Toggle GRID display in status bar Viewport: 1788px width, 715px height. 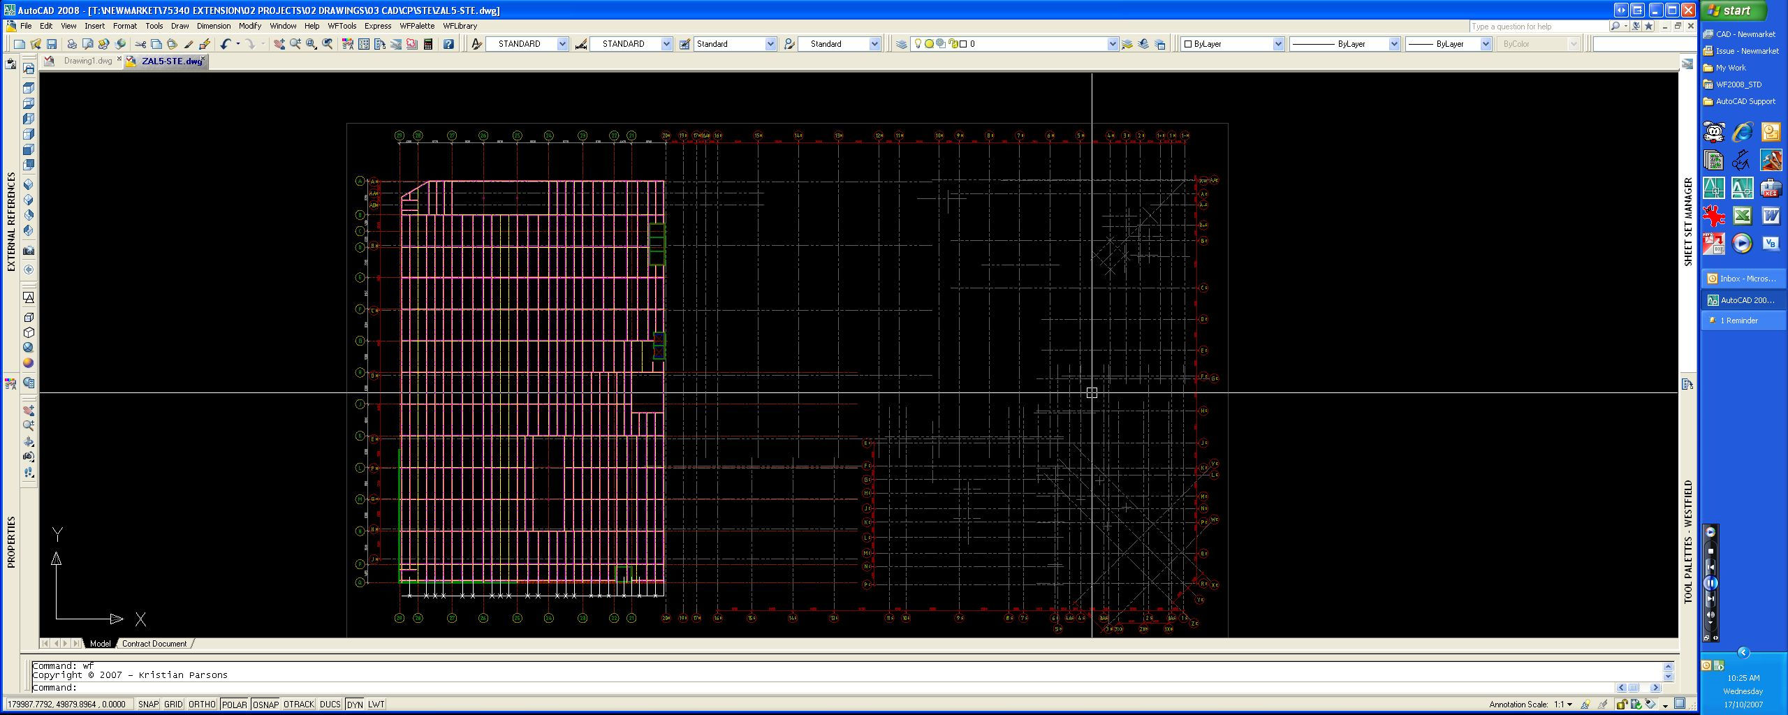click(x=173, y=704)
